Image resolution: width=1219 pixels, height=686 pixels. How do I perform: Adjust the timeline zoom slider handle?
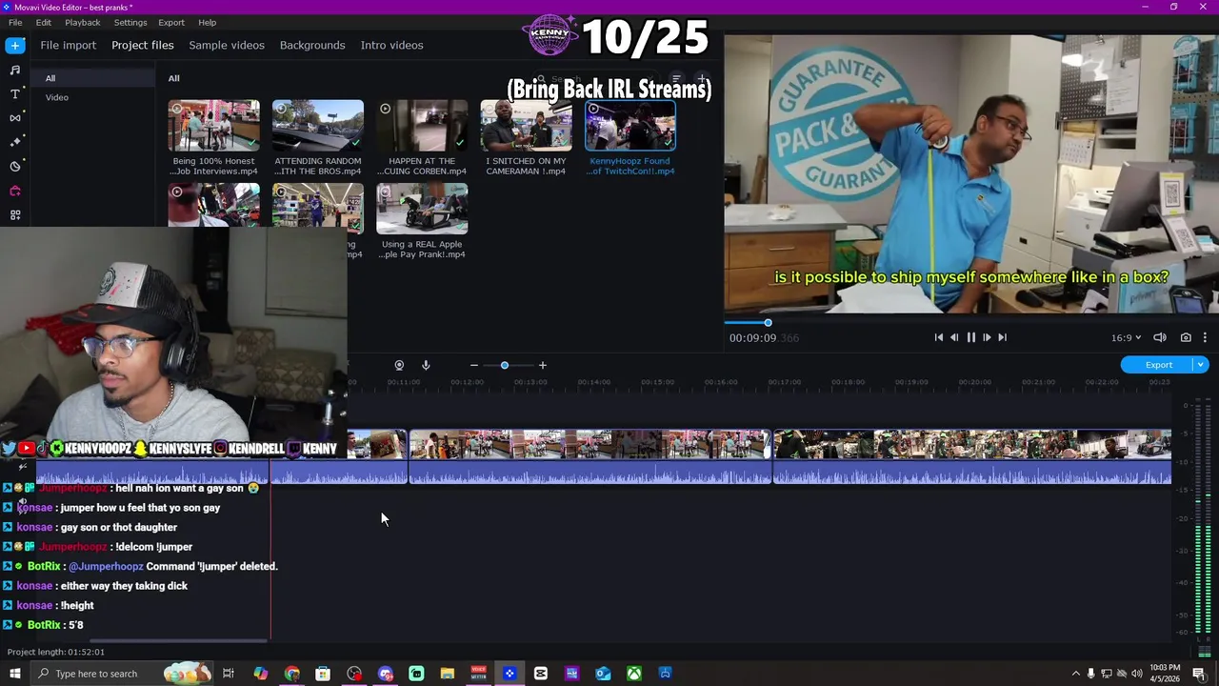(505, 365)
